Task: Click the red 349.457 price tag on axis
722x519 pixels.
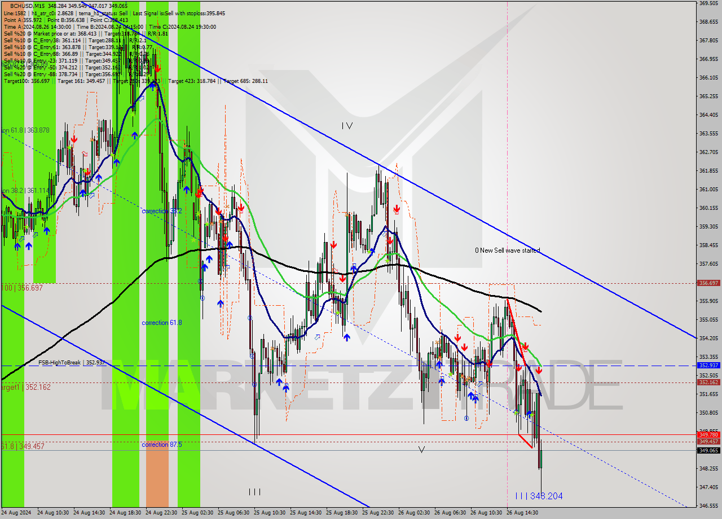Action: point(708,442)
